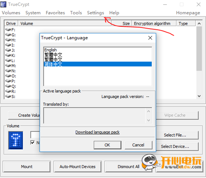Click the Download language pack link

click(98, 132)
